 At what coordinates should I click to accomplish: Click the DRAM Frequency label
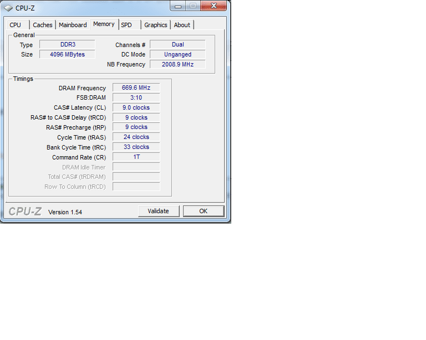click(82, 89)
